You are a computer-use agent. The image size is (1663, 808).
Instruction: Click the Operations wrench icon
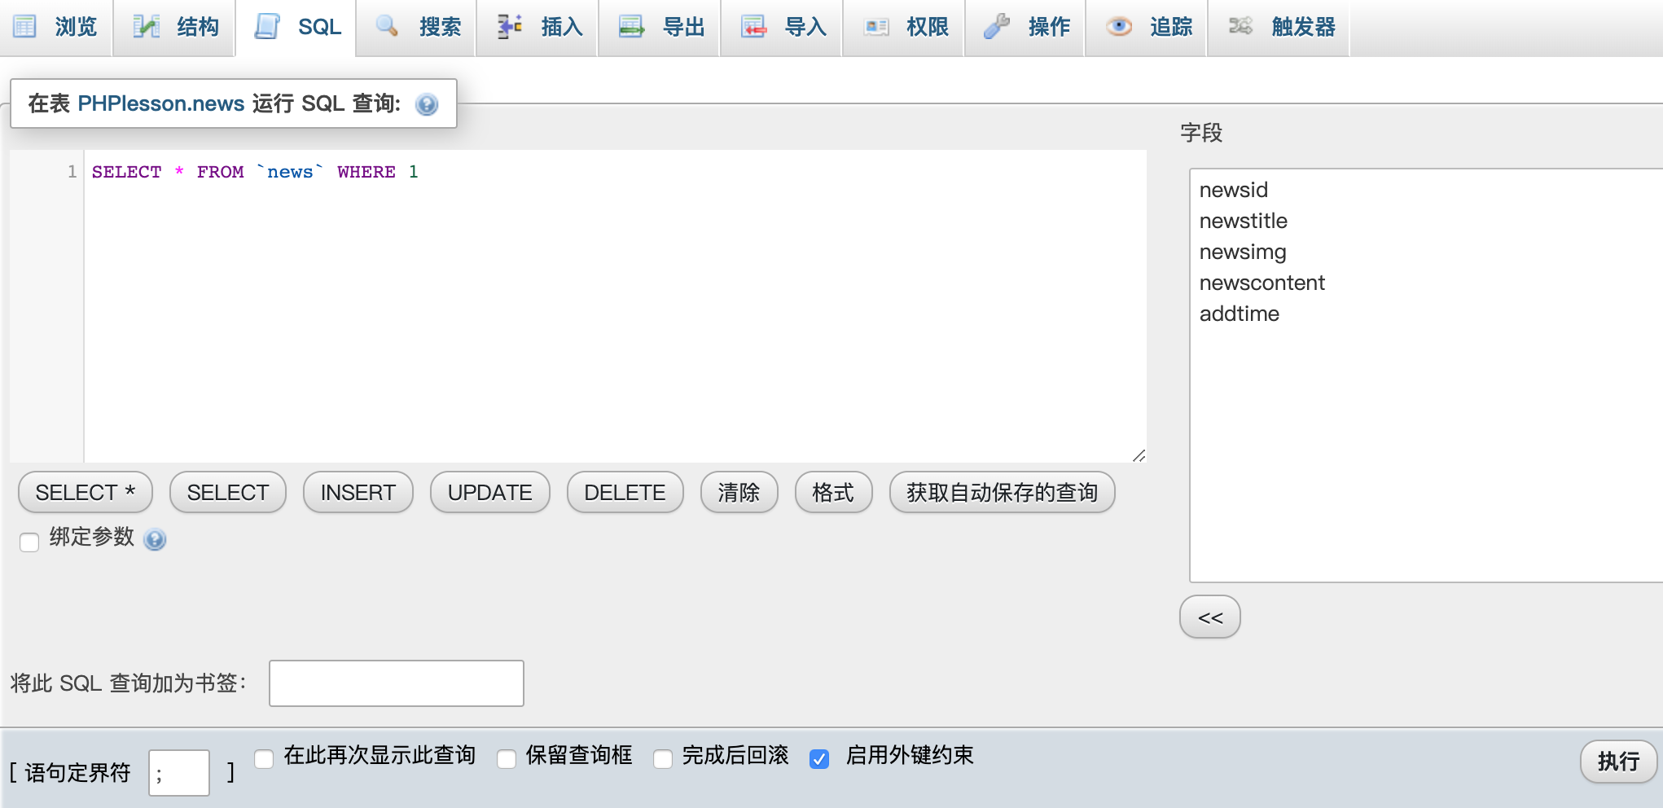coord(997,27)
